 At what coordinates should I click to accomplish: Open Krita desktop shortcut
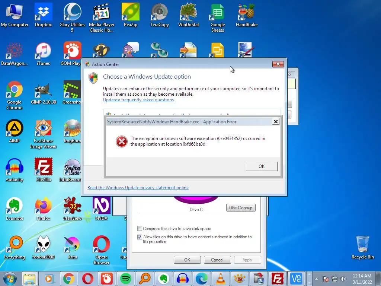(x=72, y=248)
